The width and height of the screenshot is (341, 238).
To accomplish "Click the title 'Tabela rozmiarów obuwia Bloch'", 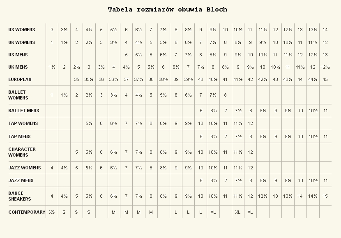I will click(x=168, y=9).
